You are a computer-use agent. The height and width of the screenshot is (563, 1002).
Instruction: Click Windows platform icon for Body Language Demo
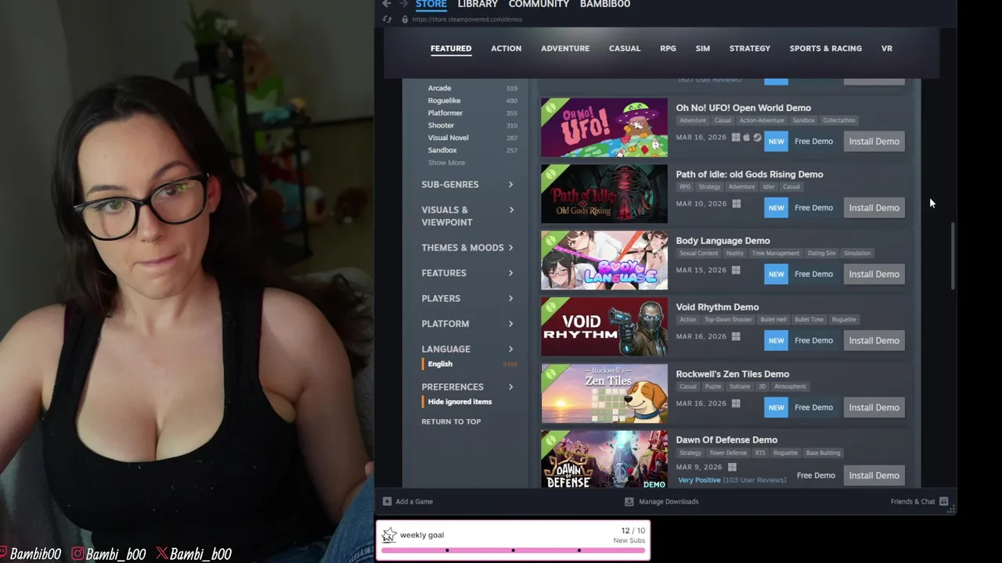(x=736, y=270)
